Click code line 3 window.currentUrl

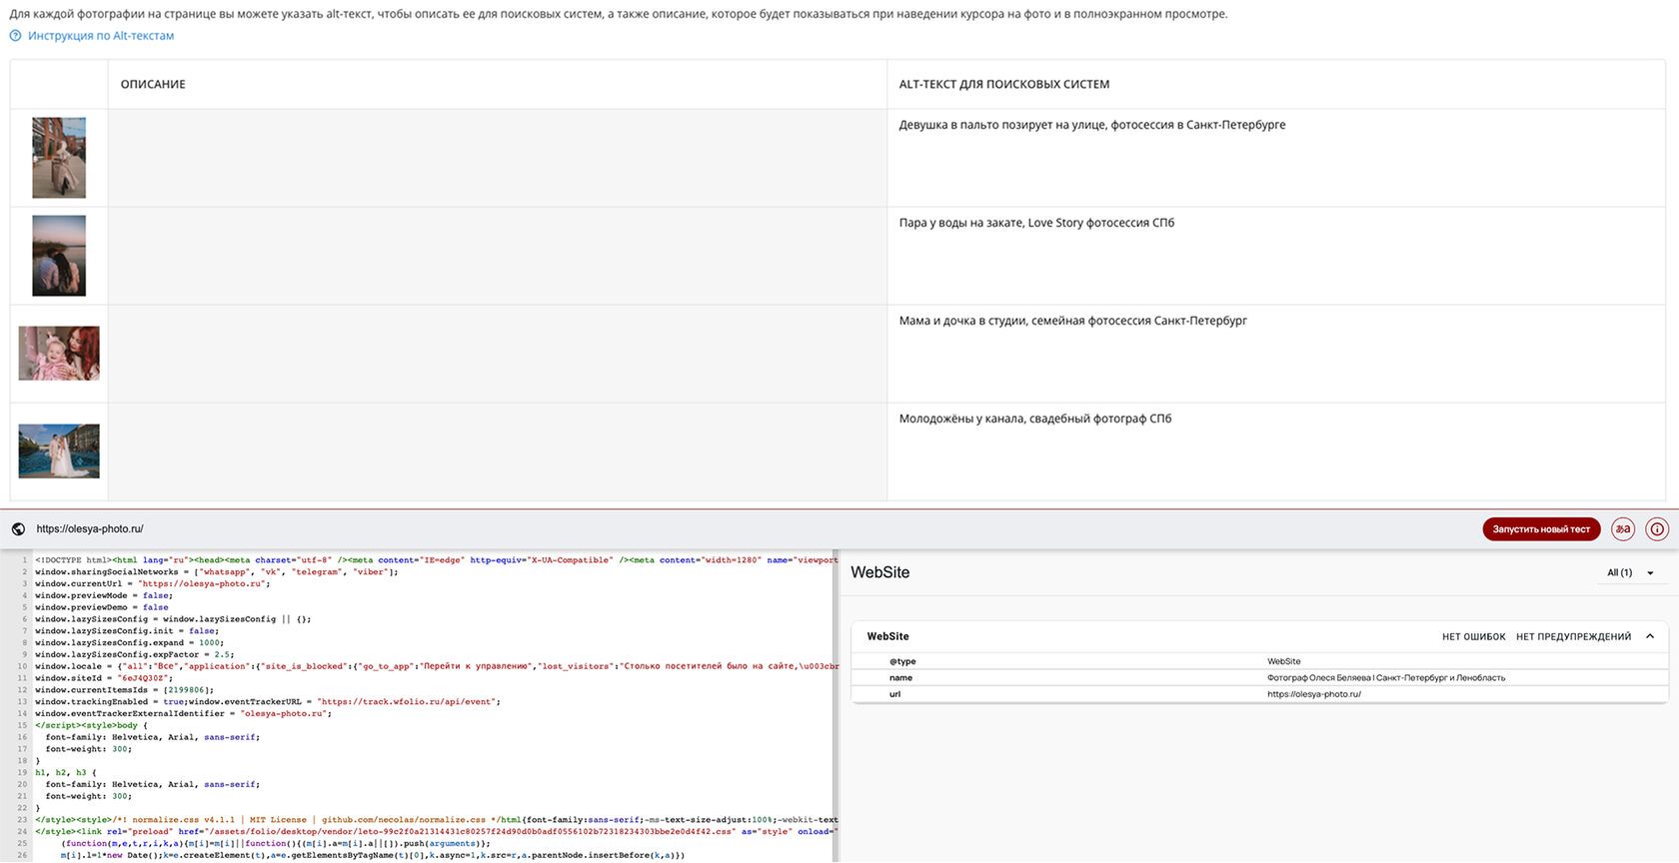pos(153,584)
